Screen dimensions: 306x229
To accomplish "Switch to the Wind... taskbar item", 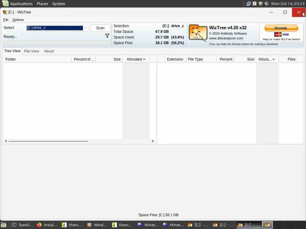I will pyautogui.click(x=98, y=225).
